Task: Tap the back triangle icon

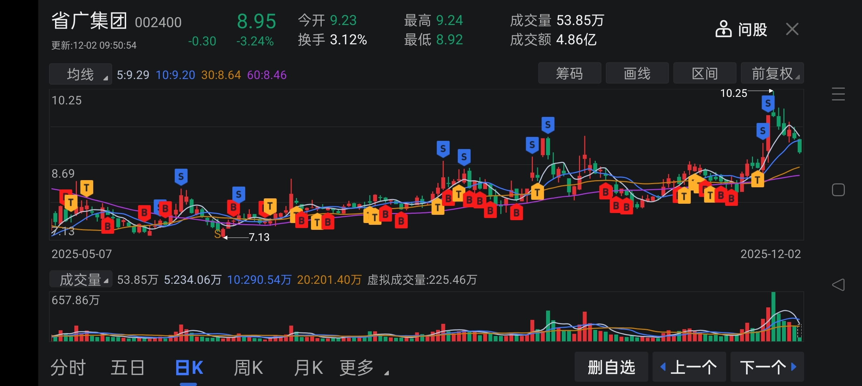Action: click(x=838, y=285)
